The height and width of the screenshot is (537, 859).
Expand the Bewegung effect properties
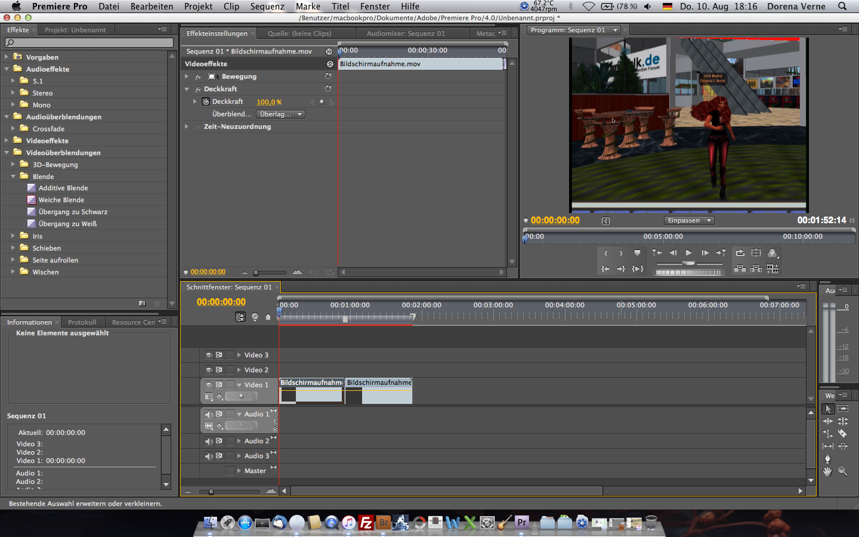pos(187,76)
